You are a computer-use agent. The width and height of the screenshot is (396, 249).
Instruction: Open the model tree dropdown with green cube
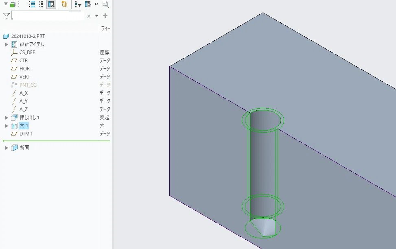(x=11, y=4)
